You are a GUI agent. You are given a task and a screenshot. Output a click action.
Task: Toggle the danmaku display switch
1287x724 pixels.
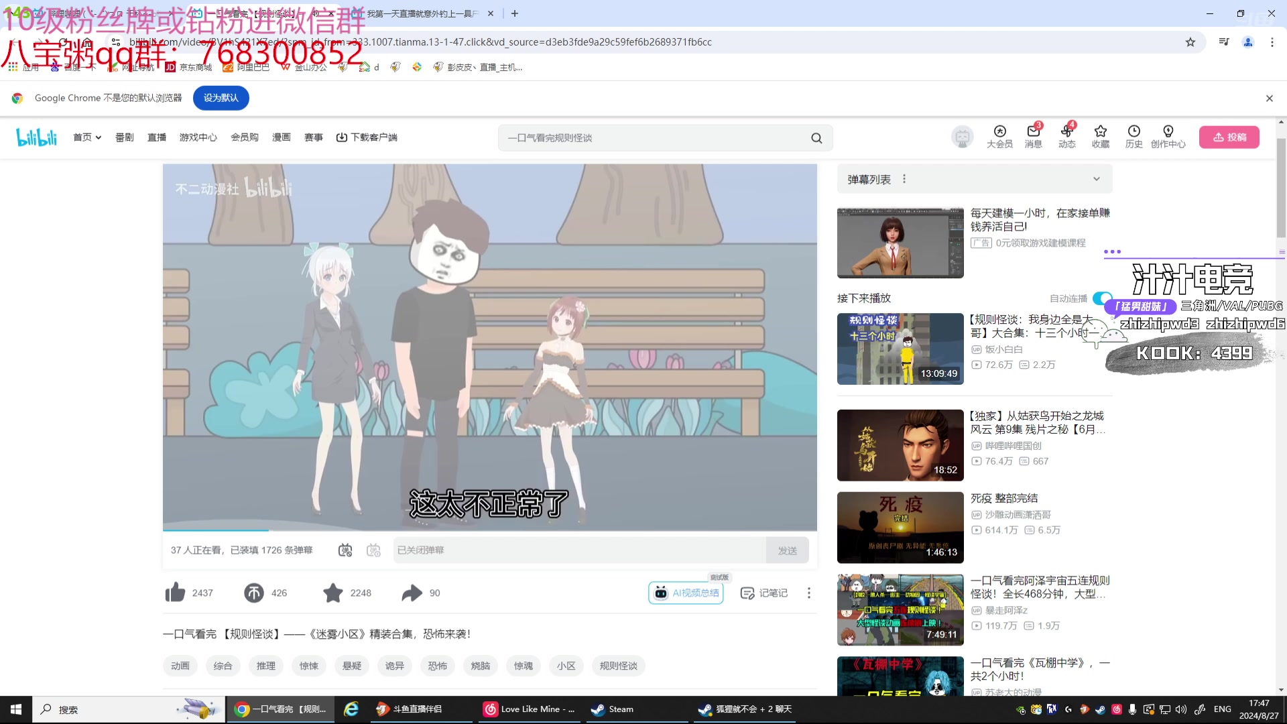click(345, 550)
